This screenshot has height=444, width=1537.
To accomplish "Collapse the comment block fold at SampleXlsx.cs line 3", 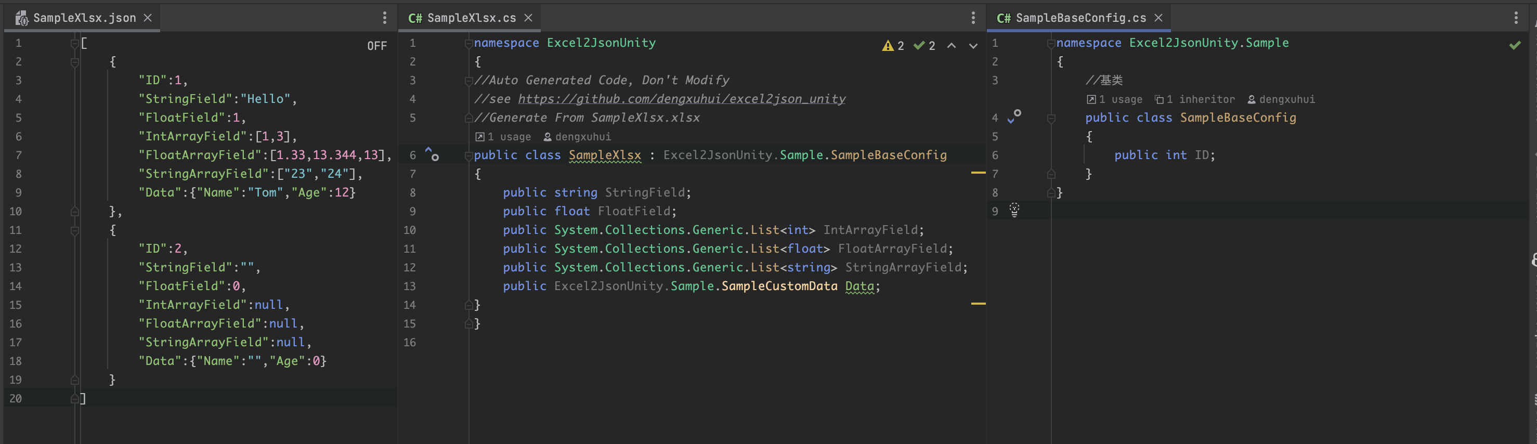I will pos(469,81).
